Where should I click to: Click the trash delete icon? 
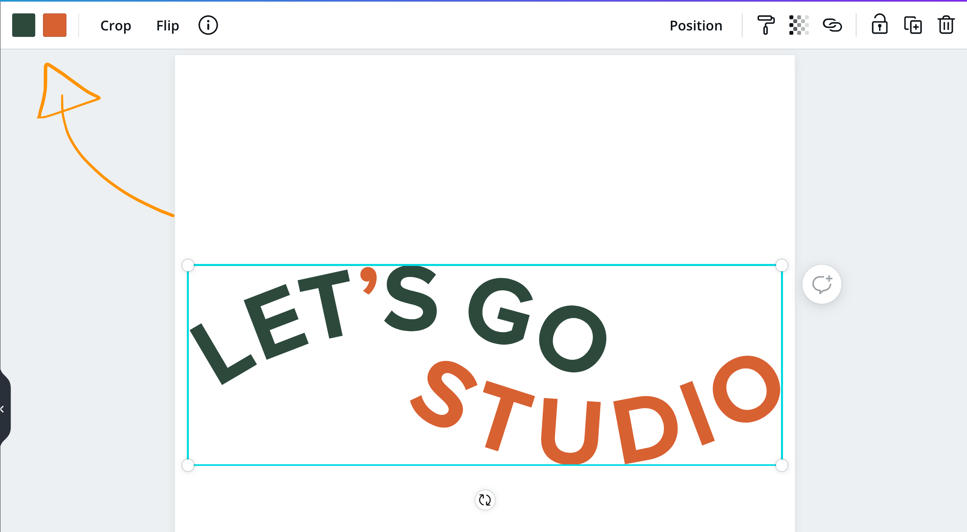(x=946, y=25)
